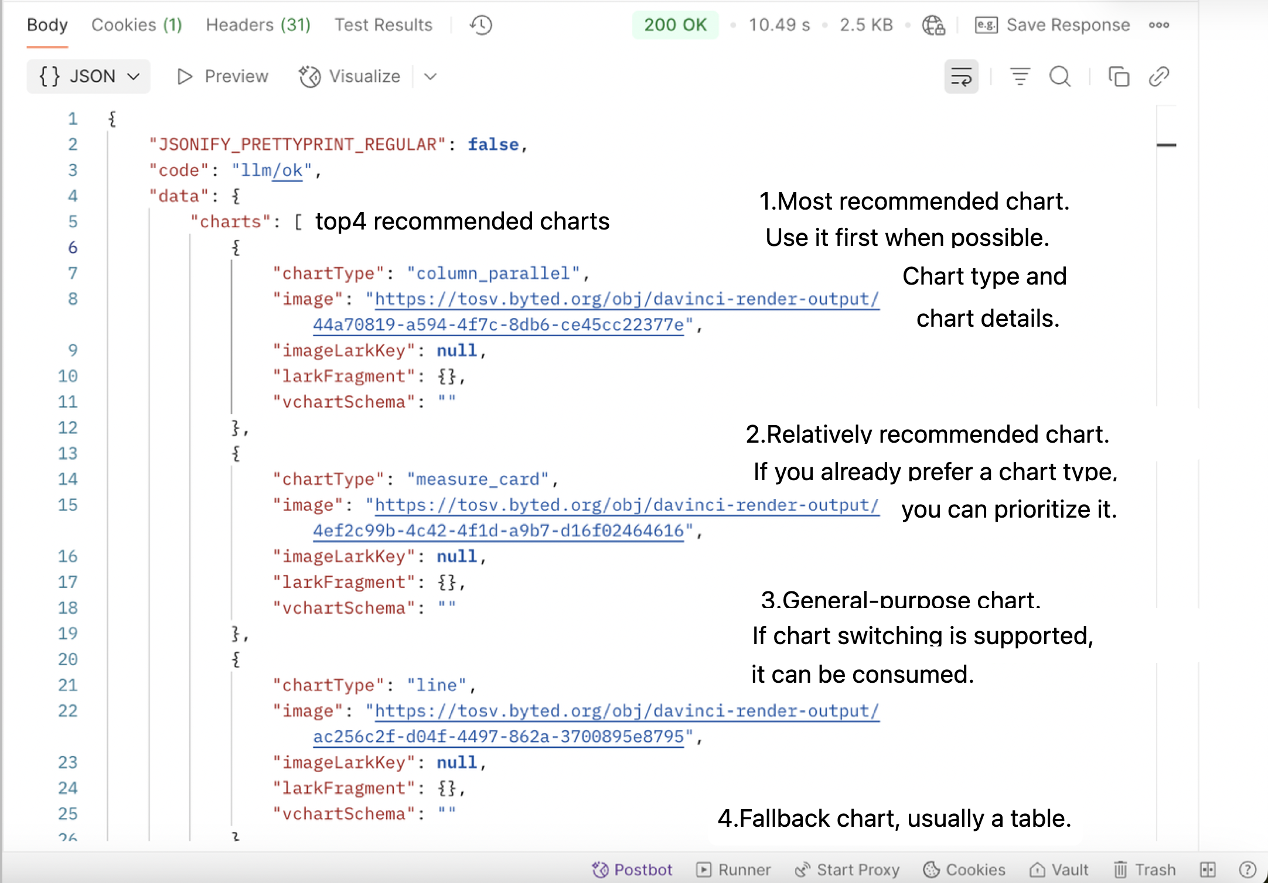This screenshot has height=883, width=1268.
Task: Switch to the Headers (31) tab
Action: pos(258,25)
